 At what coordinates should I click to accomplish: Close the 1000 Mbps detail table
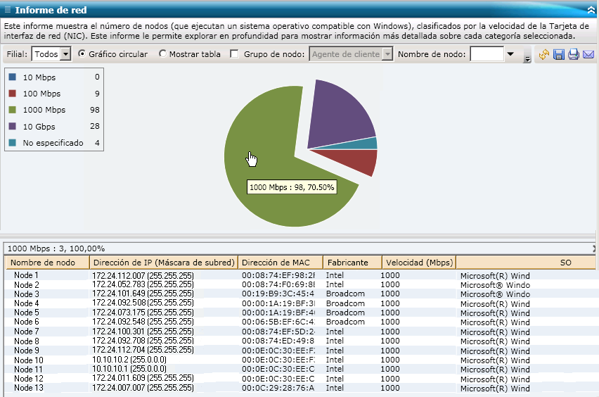tap(595, 248)
